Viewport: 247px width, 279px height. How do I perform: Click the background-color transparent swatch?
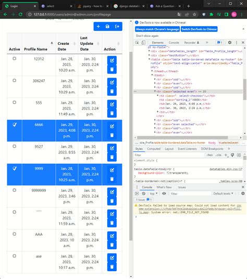click(168, 173)
